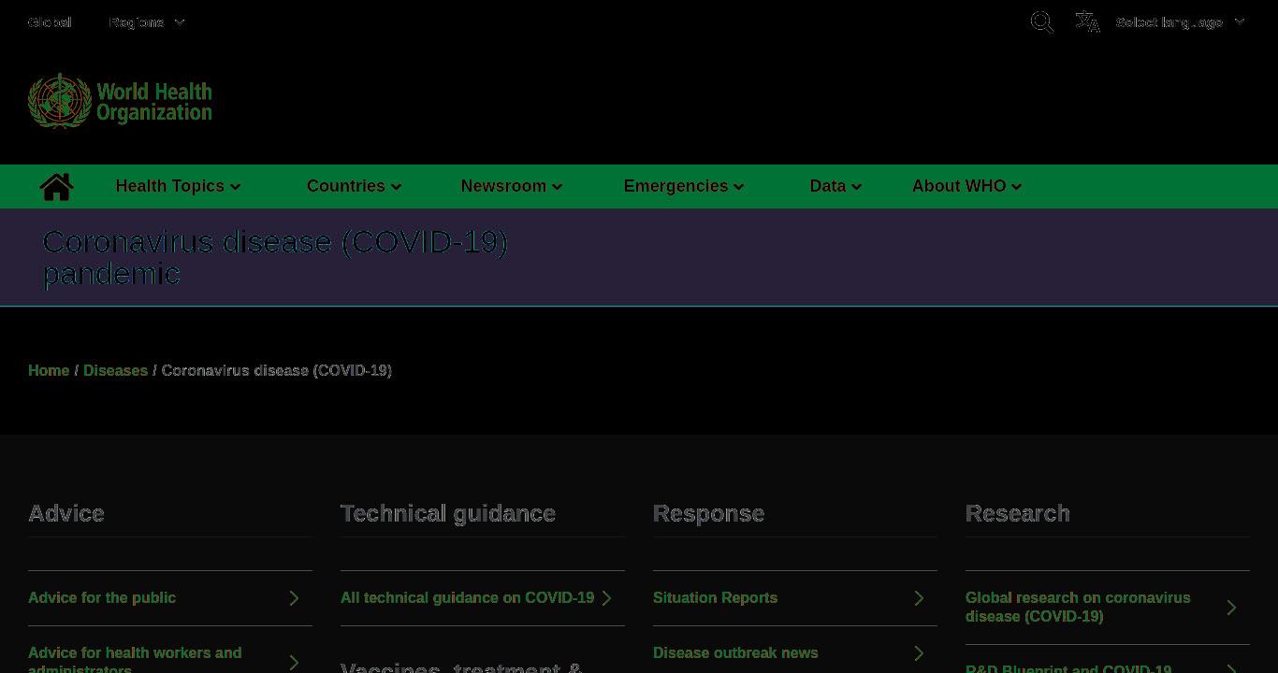
Task: Expand the Health Topics menu
Action: [x=178, y=186]
